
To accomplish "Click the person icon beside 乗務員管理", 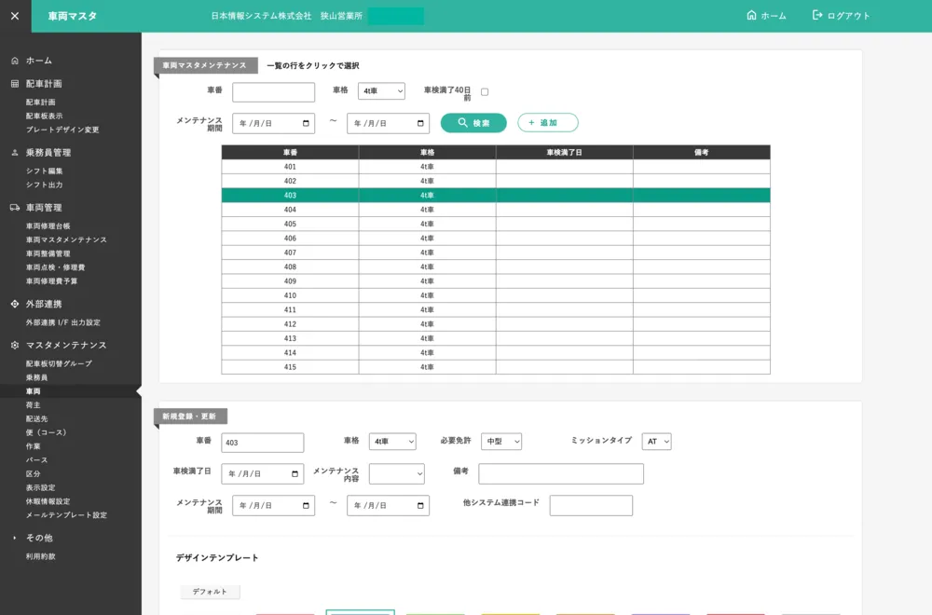I will coord(15,153).
